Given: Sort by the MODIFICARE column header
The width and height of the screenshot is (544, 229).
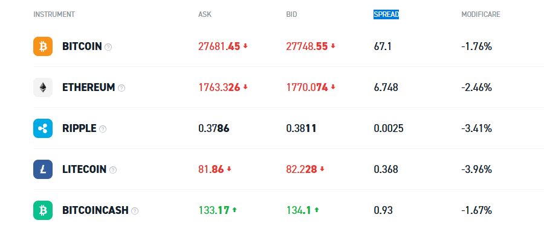Looking at the screenshot, I should [481, 14].
